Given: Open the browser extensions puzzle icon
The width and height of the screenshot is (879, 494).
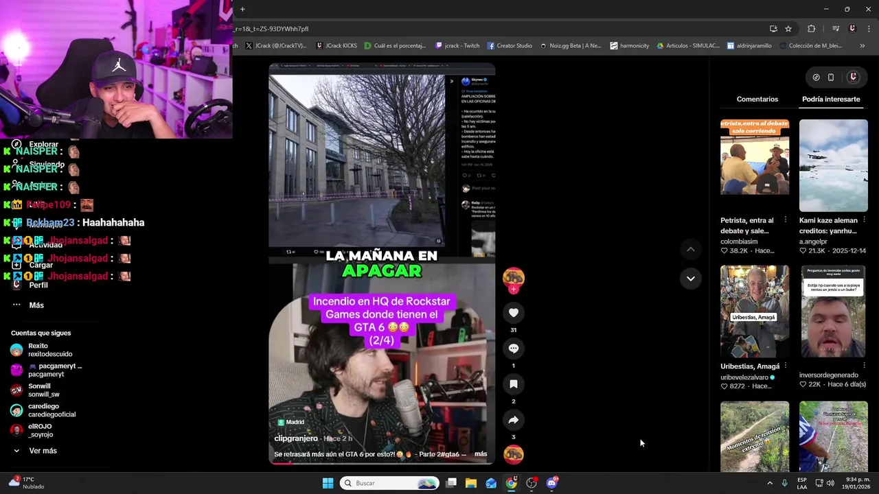Looking at the screenshot, I should click(811, 29).
